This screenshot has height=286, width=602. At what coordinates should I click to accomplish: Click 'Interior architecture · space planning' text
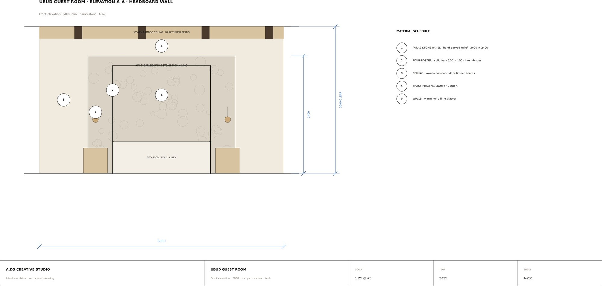30,278
